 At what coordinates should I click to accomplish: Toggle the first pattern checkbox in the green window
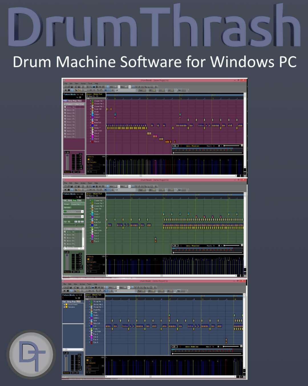click(x=65, y=232)
